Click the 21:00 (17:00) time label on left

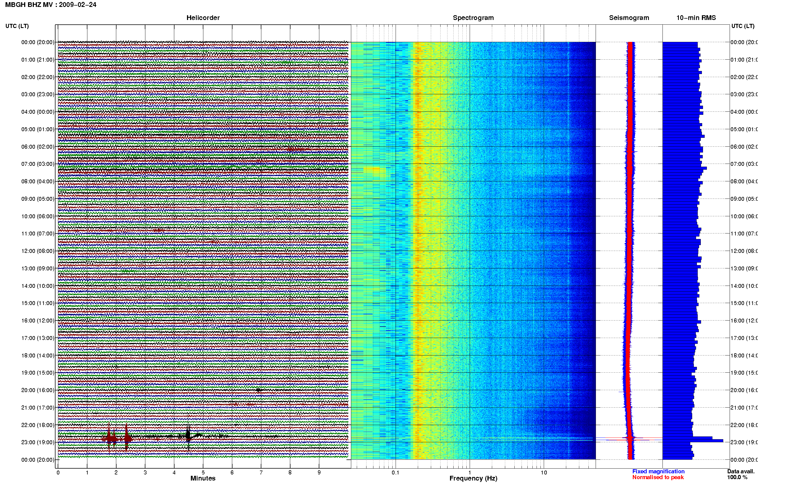38,408
